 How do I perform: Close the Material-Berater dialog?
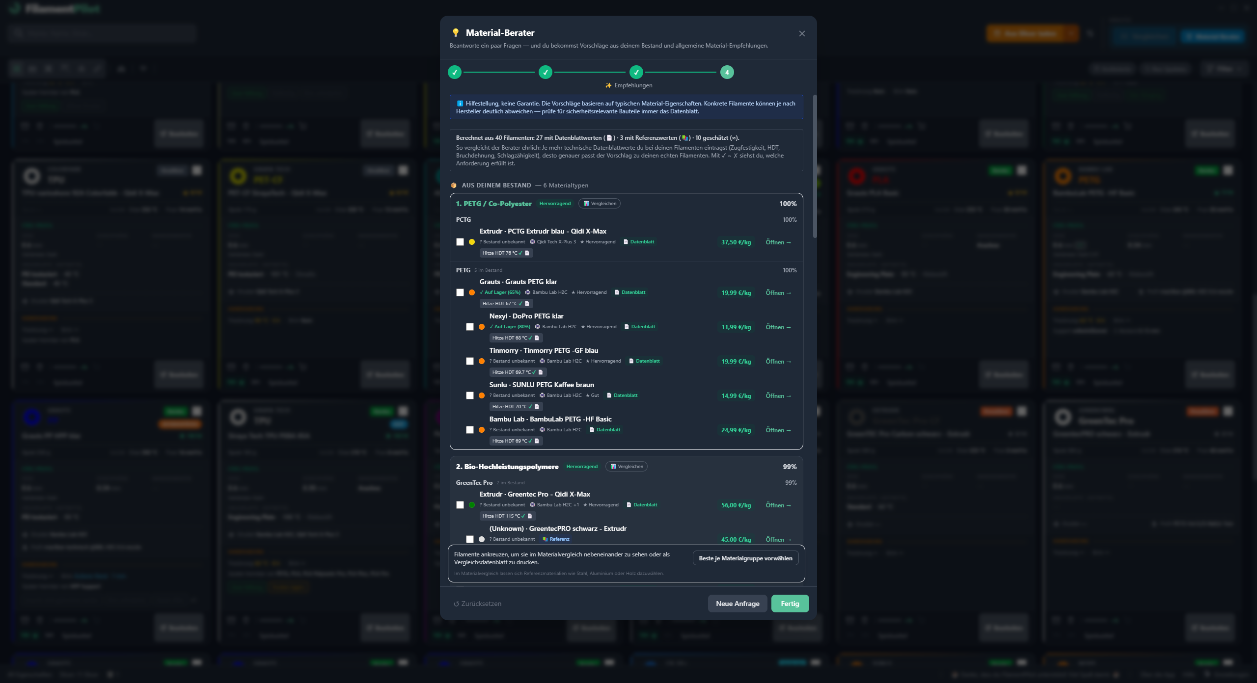point(802,33)
